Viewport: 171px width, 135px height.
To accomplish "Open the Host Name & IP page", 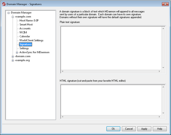I will click(x=29, y=21).
